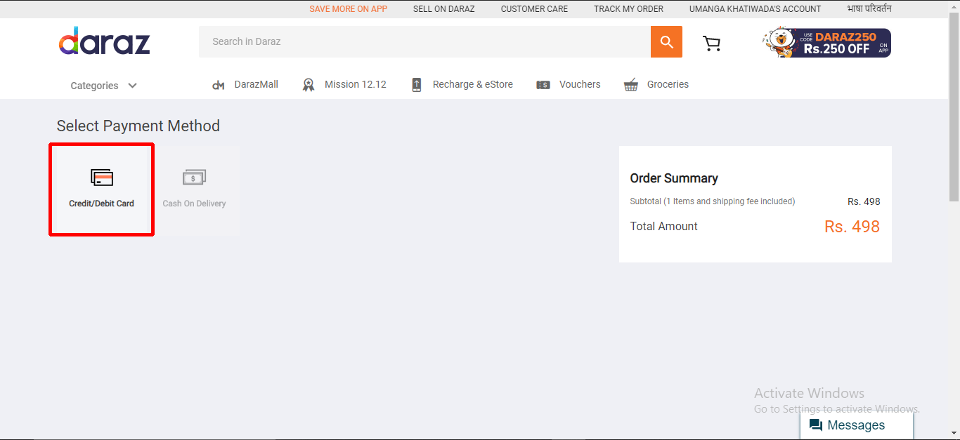Open UMANGA KHATIWADA'S ACCOUNT menu
Viewport: 960px width, 440px height.
coord(755,9)
